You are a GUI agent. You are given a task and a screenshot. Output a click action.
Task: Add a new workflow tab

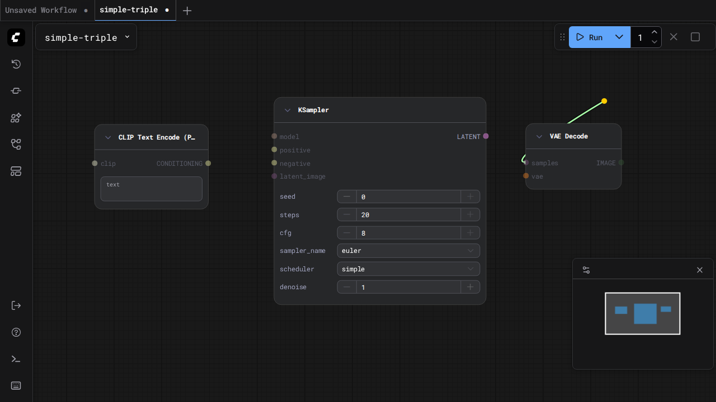tap(187, 11)
